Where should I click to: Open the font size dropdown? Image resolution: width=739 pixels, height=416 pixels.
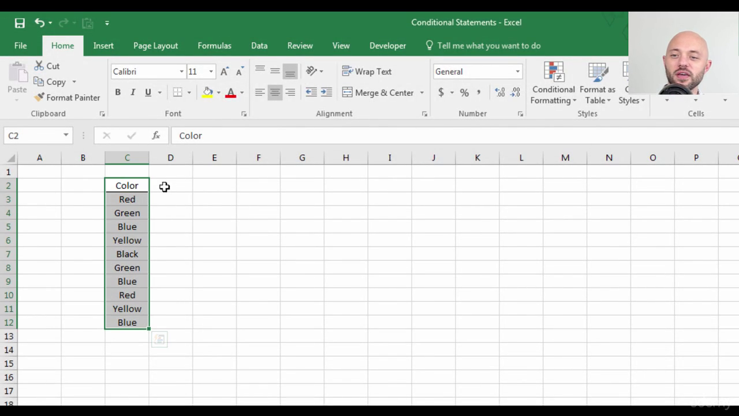click(x=210, y=71)
